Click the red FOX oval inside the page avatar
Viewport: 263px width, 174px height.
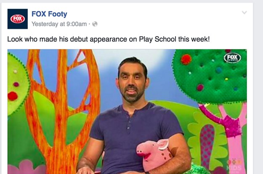[x=18, y=19]
